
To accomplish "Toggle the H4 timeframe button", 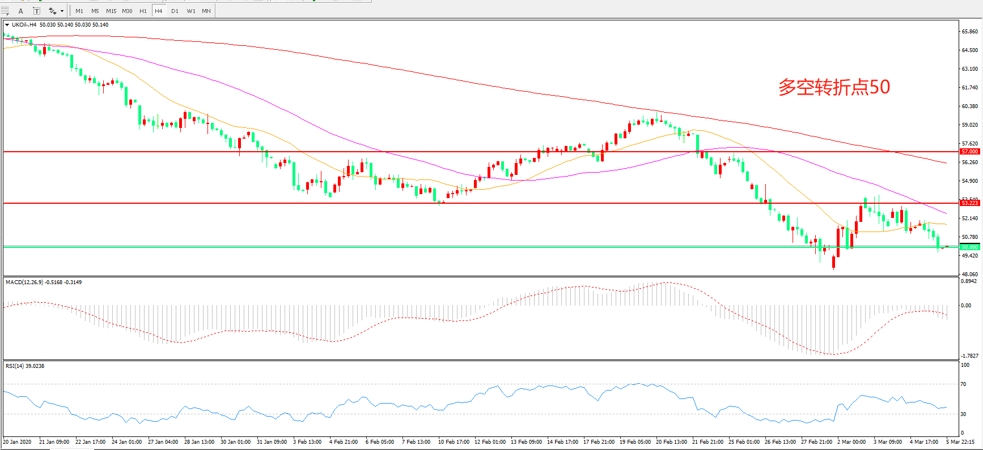I will pyautogui.click(x=159, y=11).
